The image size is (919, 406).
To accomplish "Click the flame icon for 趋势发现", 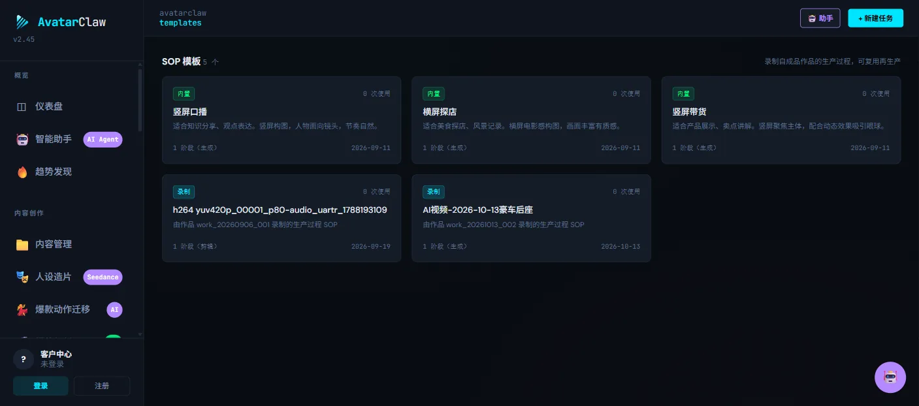I will 22,172.
